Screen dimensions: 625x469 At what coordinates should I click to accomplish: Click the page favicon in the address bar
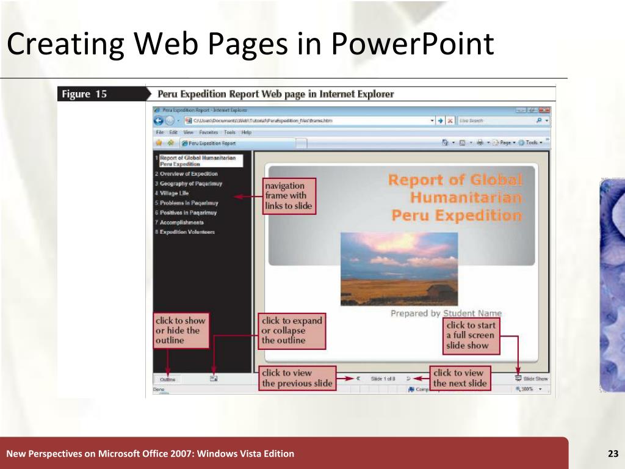[189, 120]
